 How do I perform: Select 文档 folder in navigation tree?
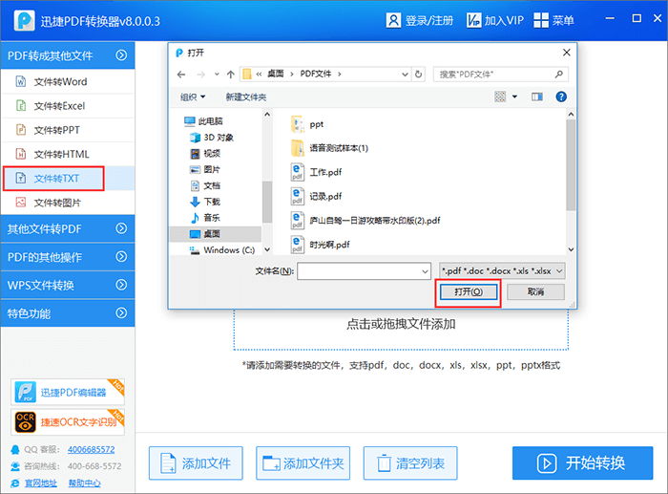[205, 185]
